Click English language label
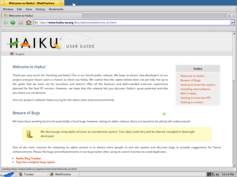237x177 pixels. [20, 54]
